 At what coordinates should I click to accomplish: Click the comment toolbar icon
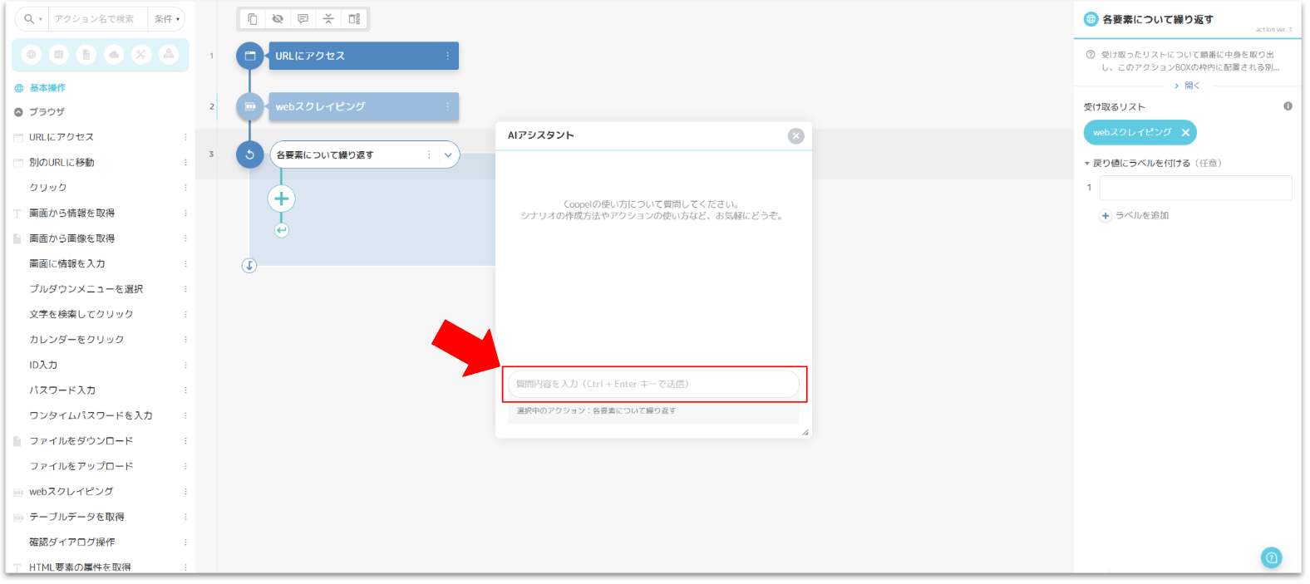[303, 19]
